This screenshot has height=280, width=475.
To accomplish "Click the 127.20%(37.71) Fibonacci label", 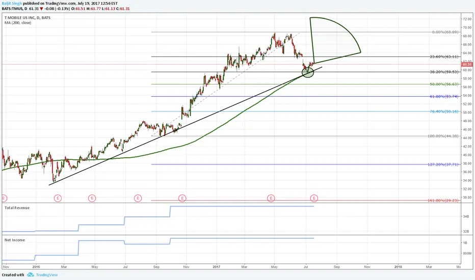I will 443,164.
